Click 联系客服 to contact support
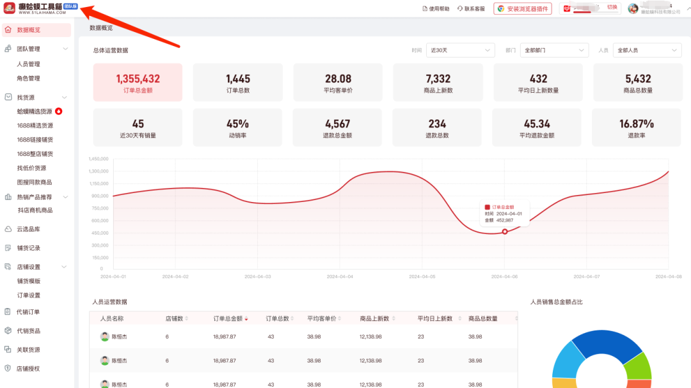 click(x=471, y=9)
